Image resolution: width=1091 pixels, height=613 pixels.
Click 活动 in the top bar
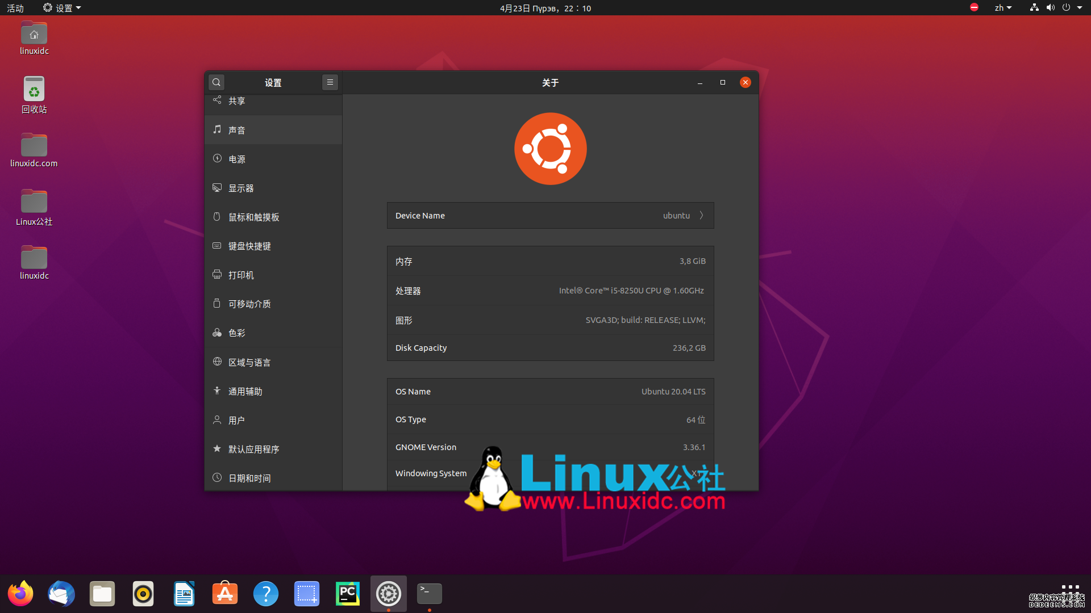(15, 8)
